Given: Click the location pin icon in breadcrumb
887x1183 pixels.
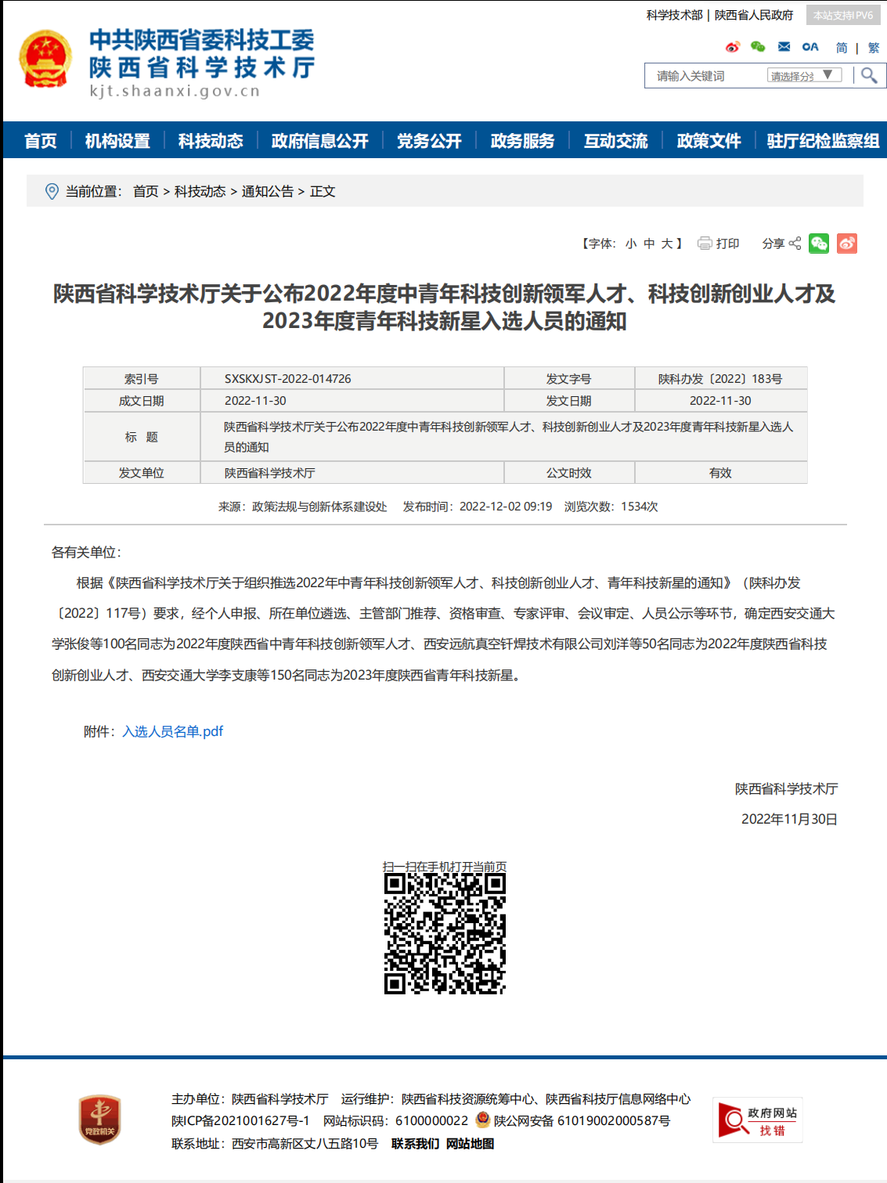Looking at the screenshot, I should click(52, 191).
